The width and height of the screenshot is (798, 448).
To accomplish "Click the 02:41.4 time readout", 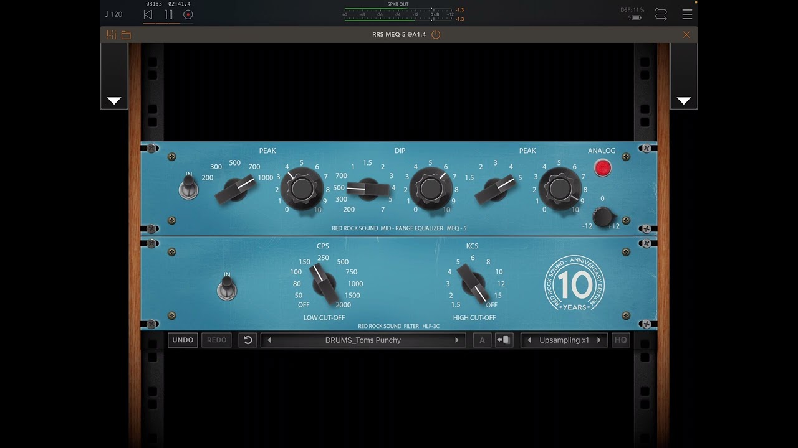I will (x=180, y=4).
